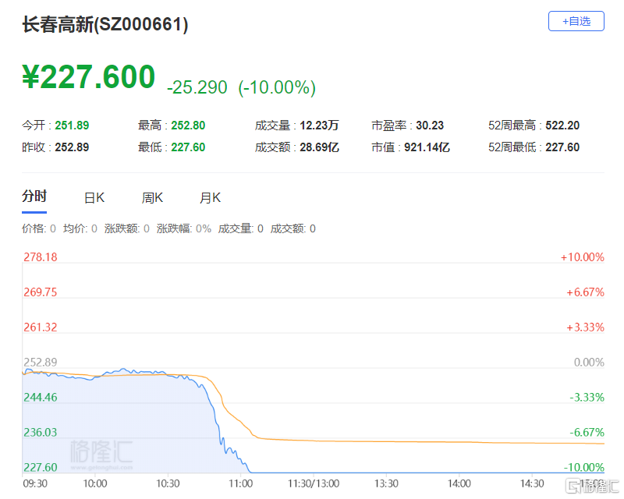Click the 价格: 0 readout
This screenshot has width=624, height=499.
38,228
